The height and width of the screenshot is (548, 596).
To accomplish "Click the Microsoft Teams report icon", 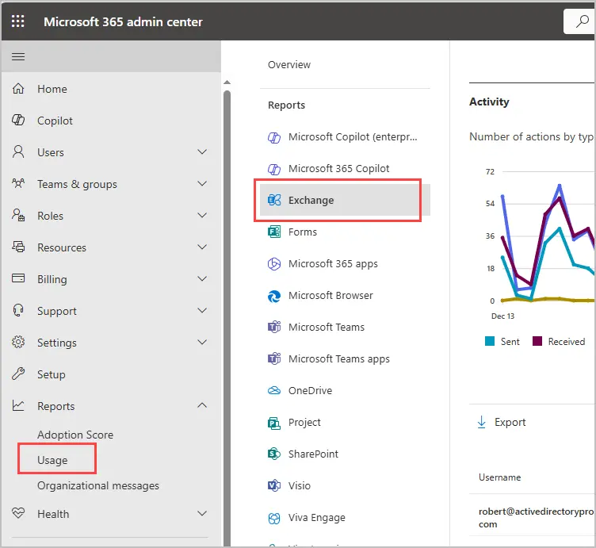I will (x=274, y=327).
